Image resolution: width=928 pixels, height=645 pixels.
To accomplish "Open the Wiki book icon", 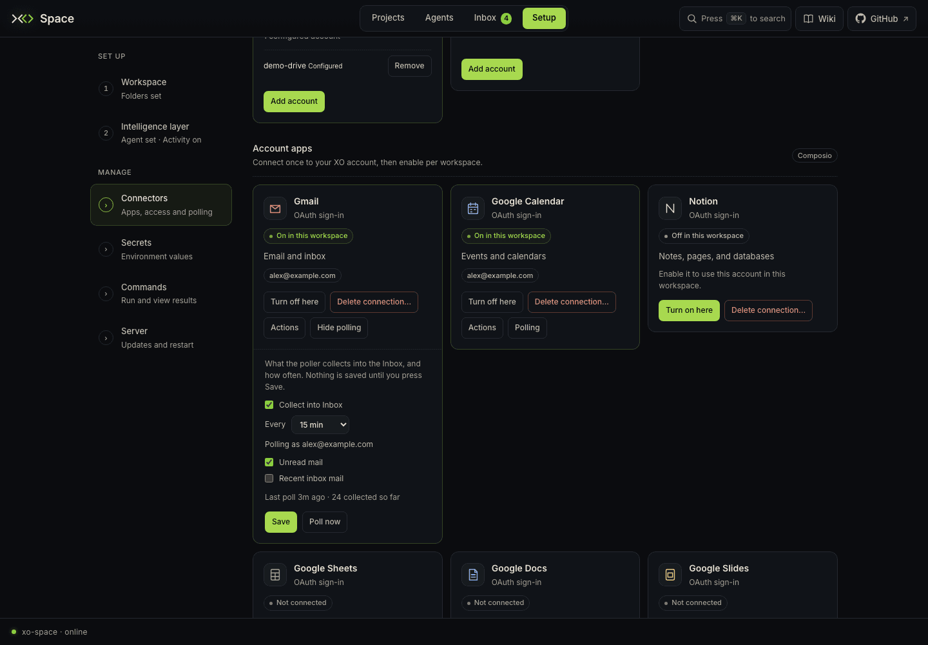I will [808, 19].
